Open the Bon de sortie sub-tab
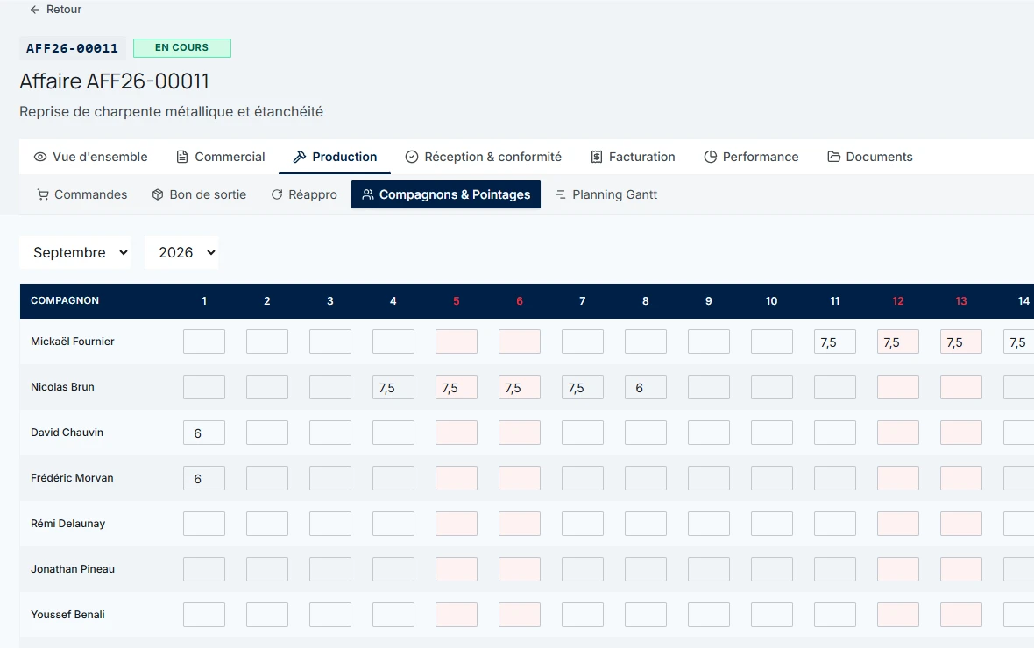Image resolution: width=1034 pixels, height=648 pixels. pyautogui.click(x=199, y=194)
